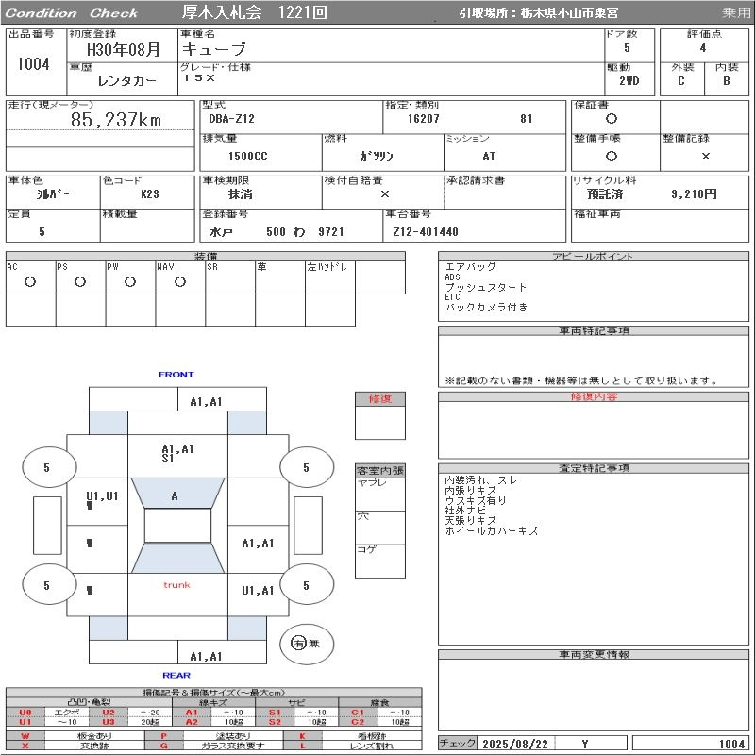The height and width of the screenshot is (755, 755).
Task: Click the overall score 4 under 評価点
Action: pyautogui.click(x=703, y=48)
